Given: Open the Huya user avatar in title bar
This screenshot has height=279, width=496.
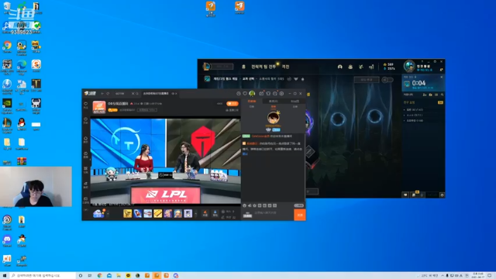Looking at the screenshot, I should tap(252, 94).
